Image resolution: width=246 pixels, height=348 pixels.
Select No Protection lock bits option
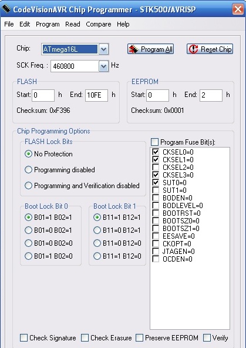point(28,154)
